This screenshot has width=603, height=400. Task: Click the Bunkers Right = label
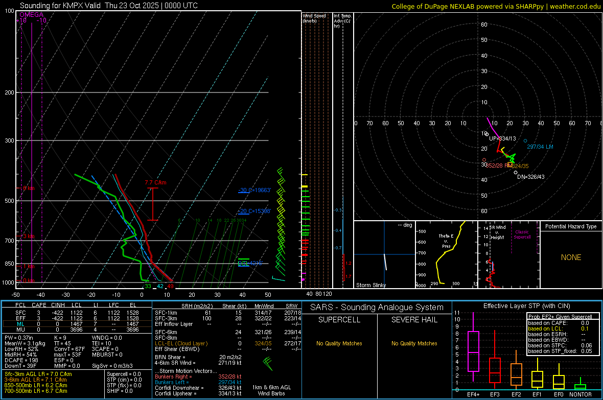[173, 377]
